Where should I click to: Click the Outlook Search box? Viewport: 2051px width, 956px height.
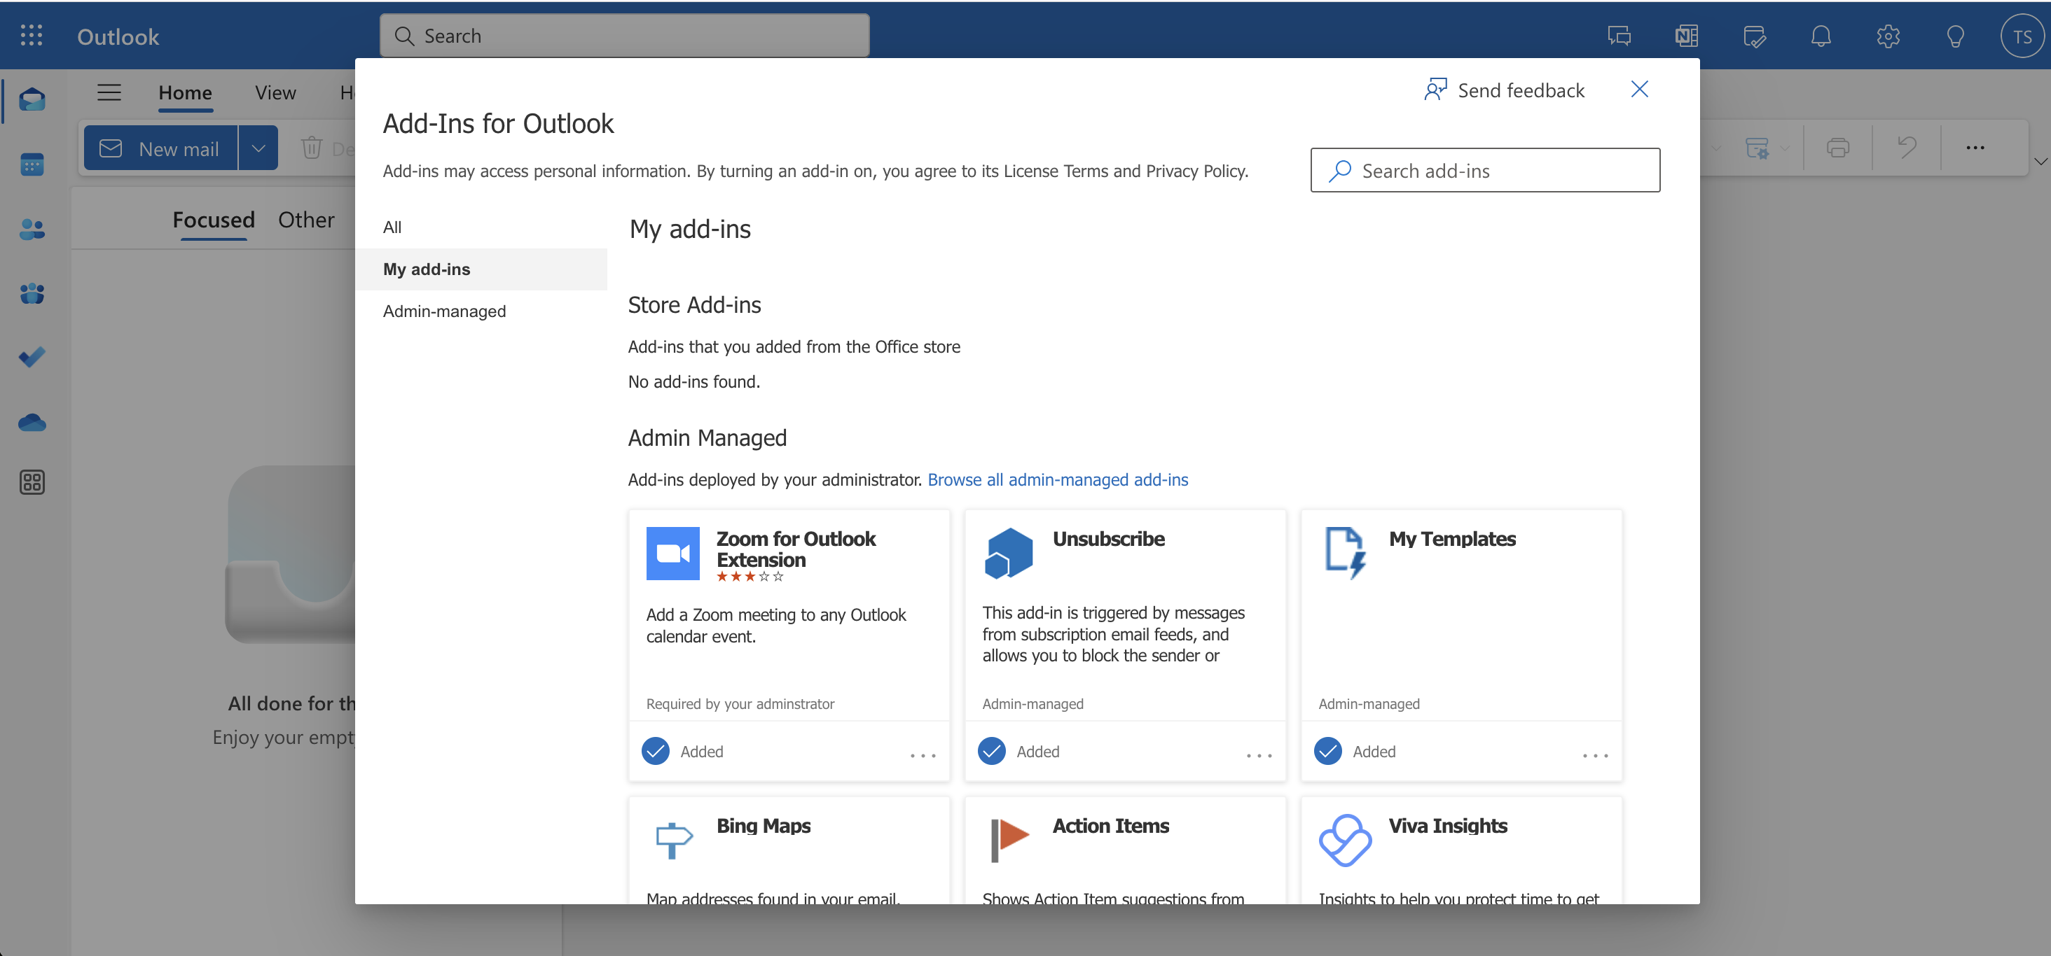(x=624, y=36)
